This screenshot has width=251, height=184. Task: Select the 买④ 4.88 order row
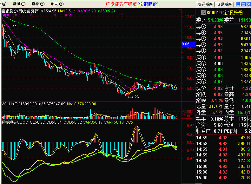(x=223, y=76)
